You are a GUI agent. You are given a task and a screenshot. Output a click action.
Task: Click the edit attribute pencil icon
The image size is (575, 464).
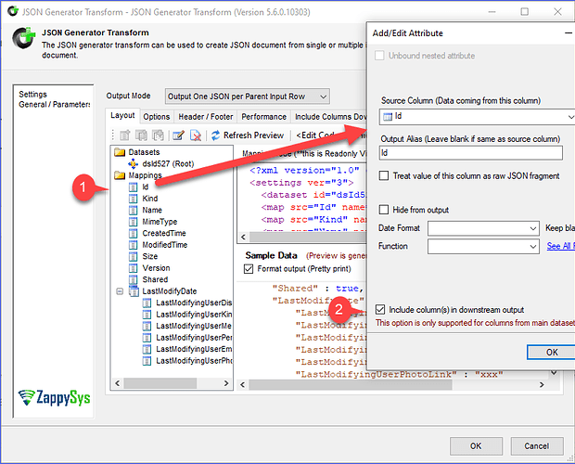[179, 135]
